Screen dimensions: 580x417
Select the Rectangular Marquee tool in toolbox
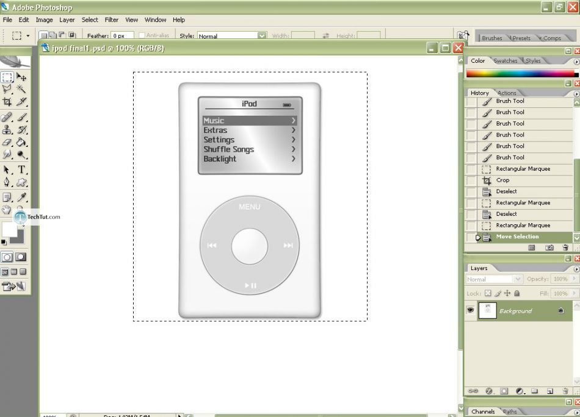(x=7, y=77)
